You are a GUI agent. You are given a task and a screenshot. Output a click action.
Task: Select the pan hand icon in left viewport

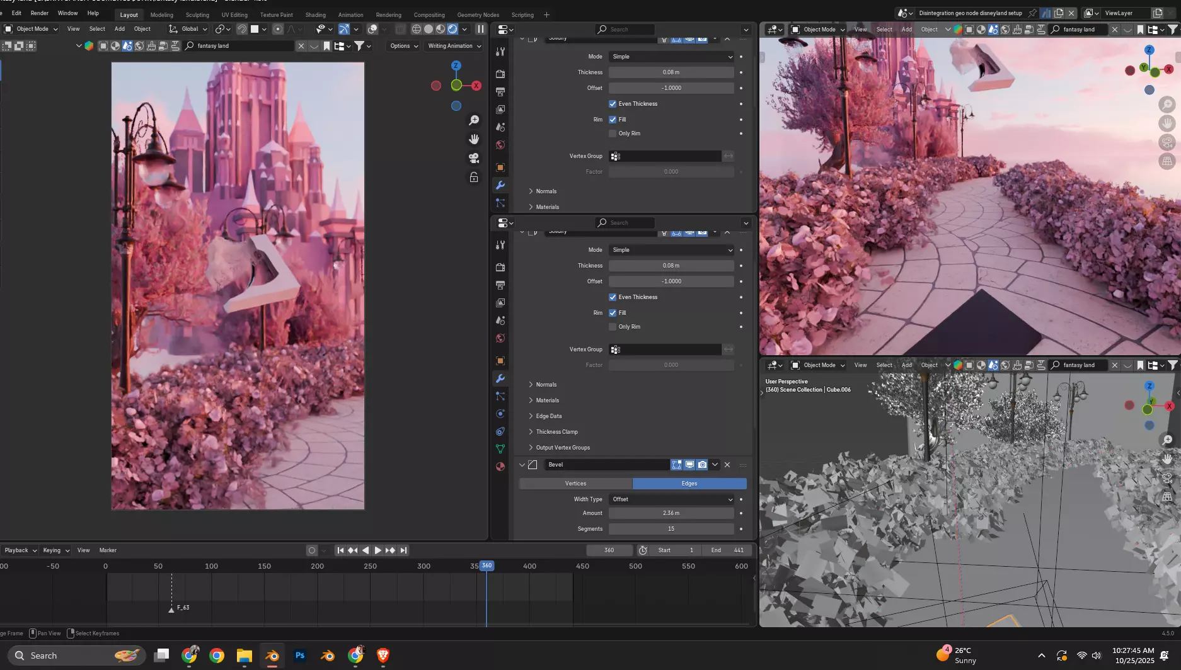pyautogui.click(x=474, y=139)
